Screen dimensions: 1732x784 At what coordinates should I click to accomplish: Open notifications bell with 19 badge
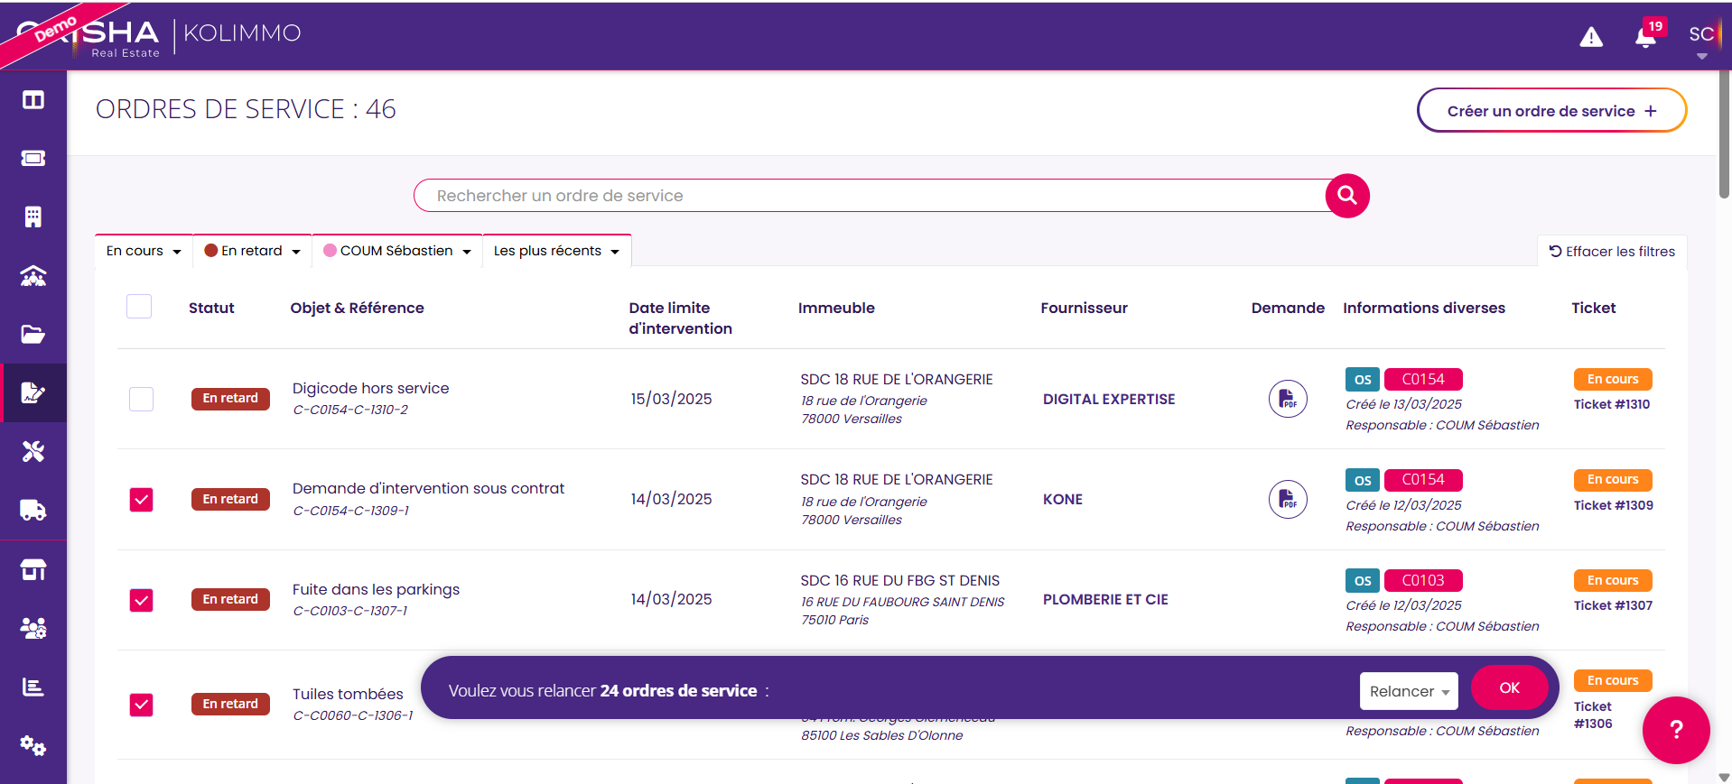click(1646, 37)
